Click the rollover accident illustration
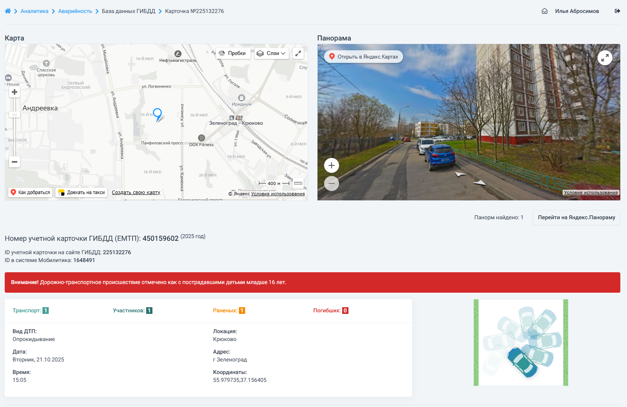The width and height of the screenshot is (627, 407). pos(521,343)
